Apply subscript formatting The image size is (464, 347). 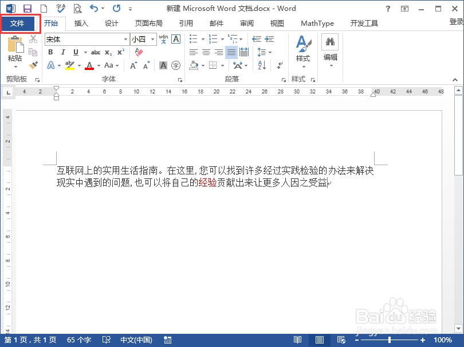click(x=108, y=52)
